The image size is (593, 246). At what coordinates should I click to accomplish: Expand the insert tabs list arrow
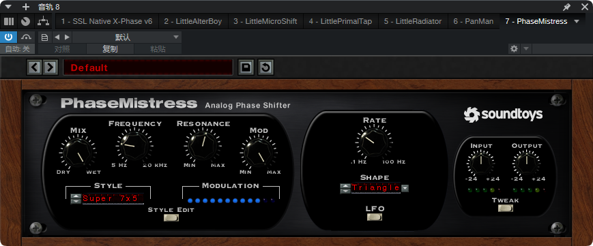577,22
